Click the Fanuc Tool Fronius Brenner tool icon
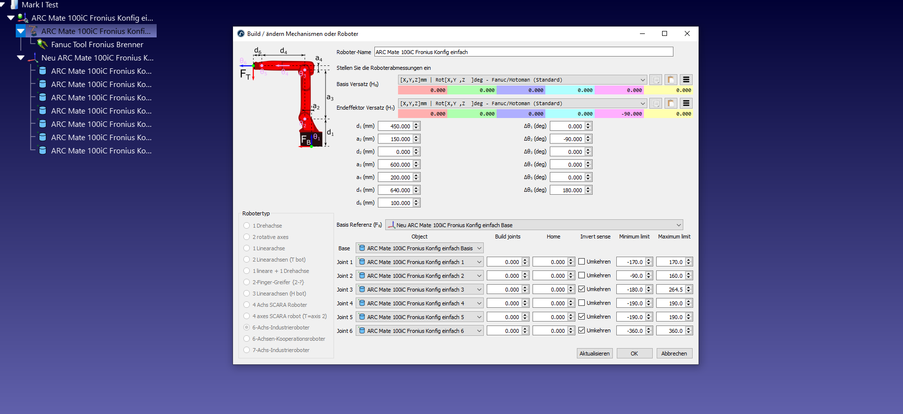Image resolution: width=903 pixels, height=414 pixels. click(x=43, y=45)
